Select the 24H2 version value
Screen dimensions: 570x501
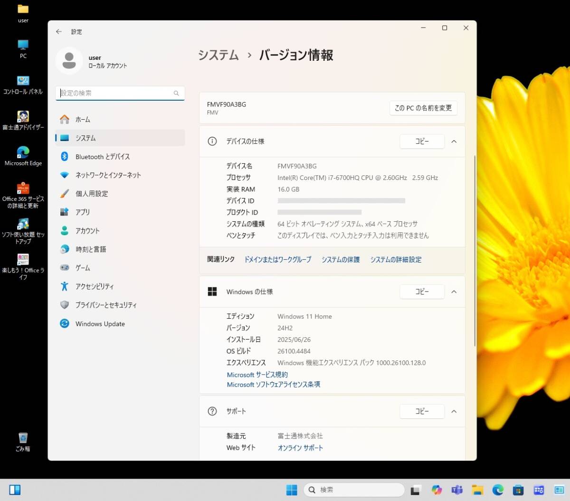[285, 328]
